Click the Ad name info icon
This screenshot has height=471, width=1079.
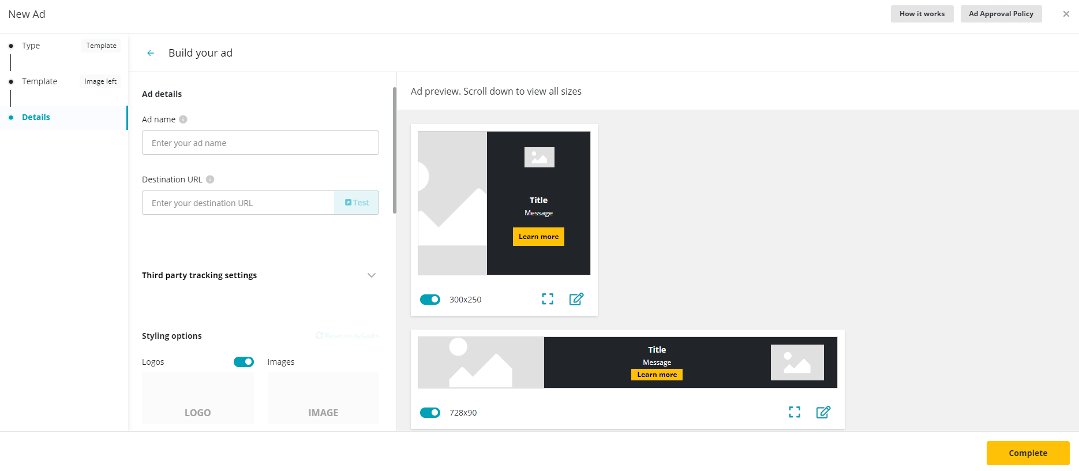(183, 119)
